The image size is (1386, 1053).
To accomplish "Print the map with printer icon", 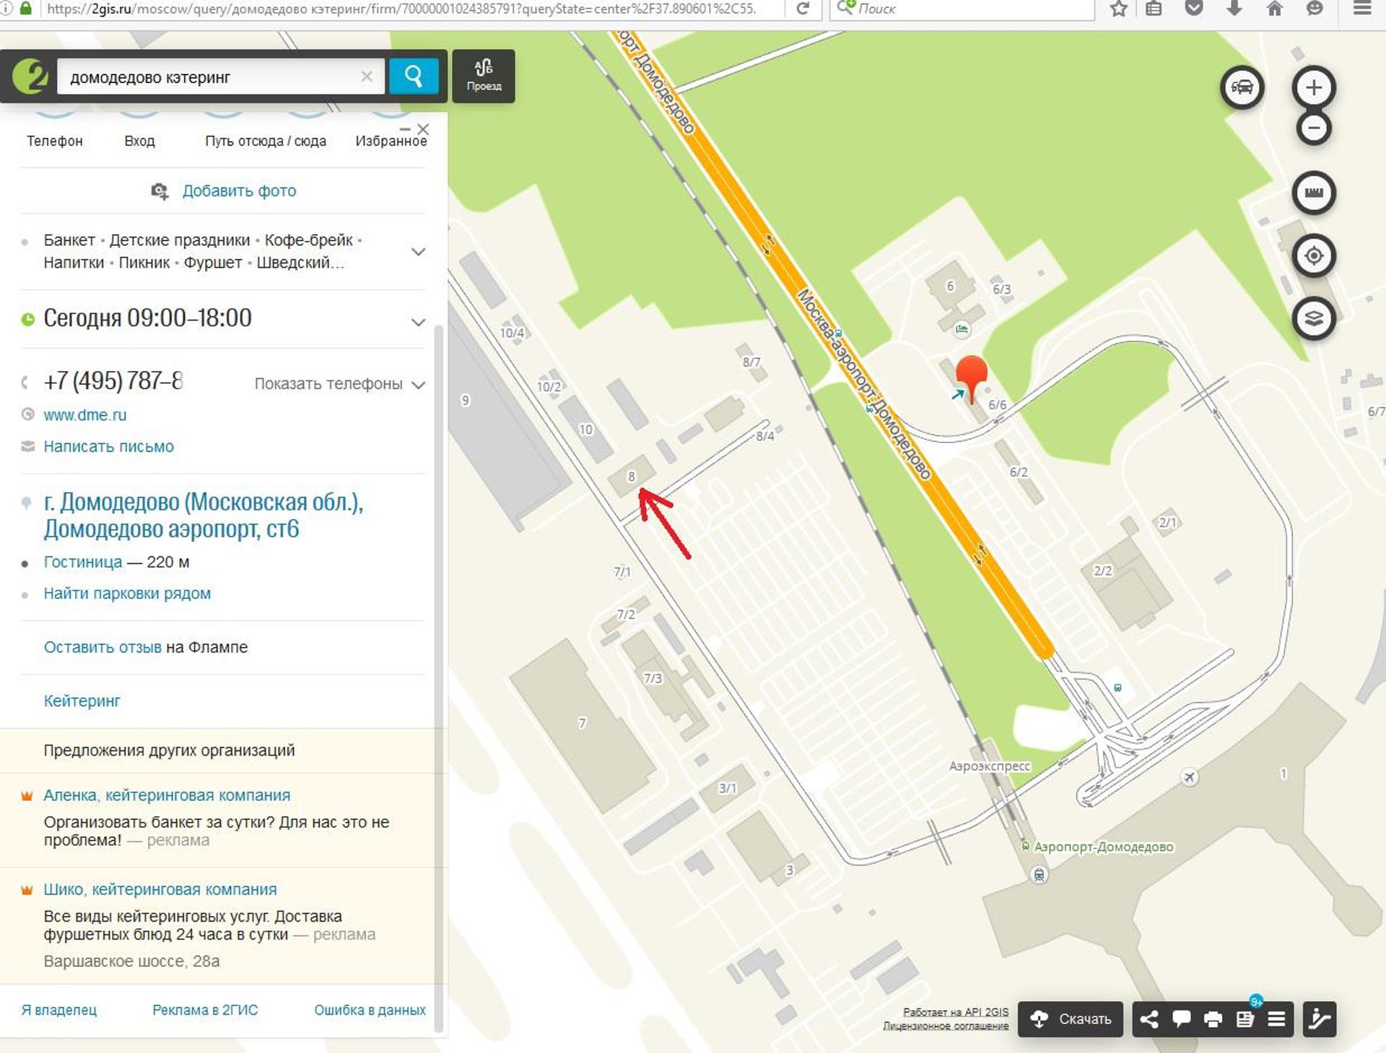I will point(1213,1019).
